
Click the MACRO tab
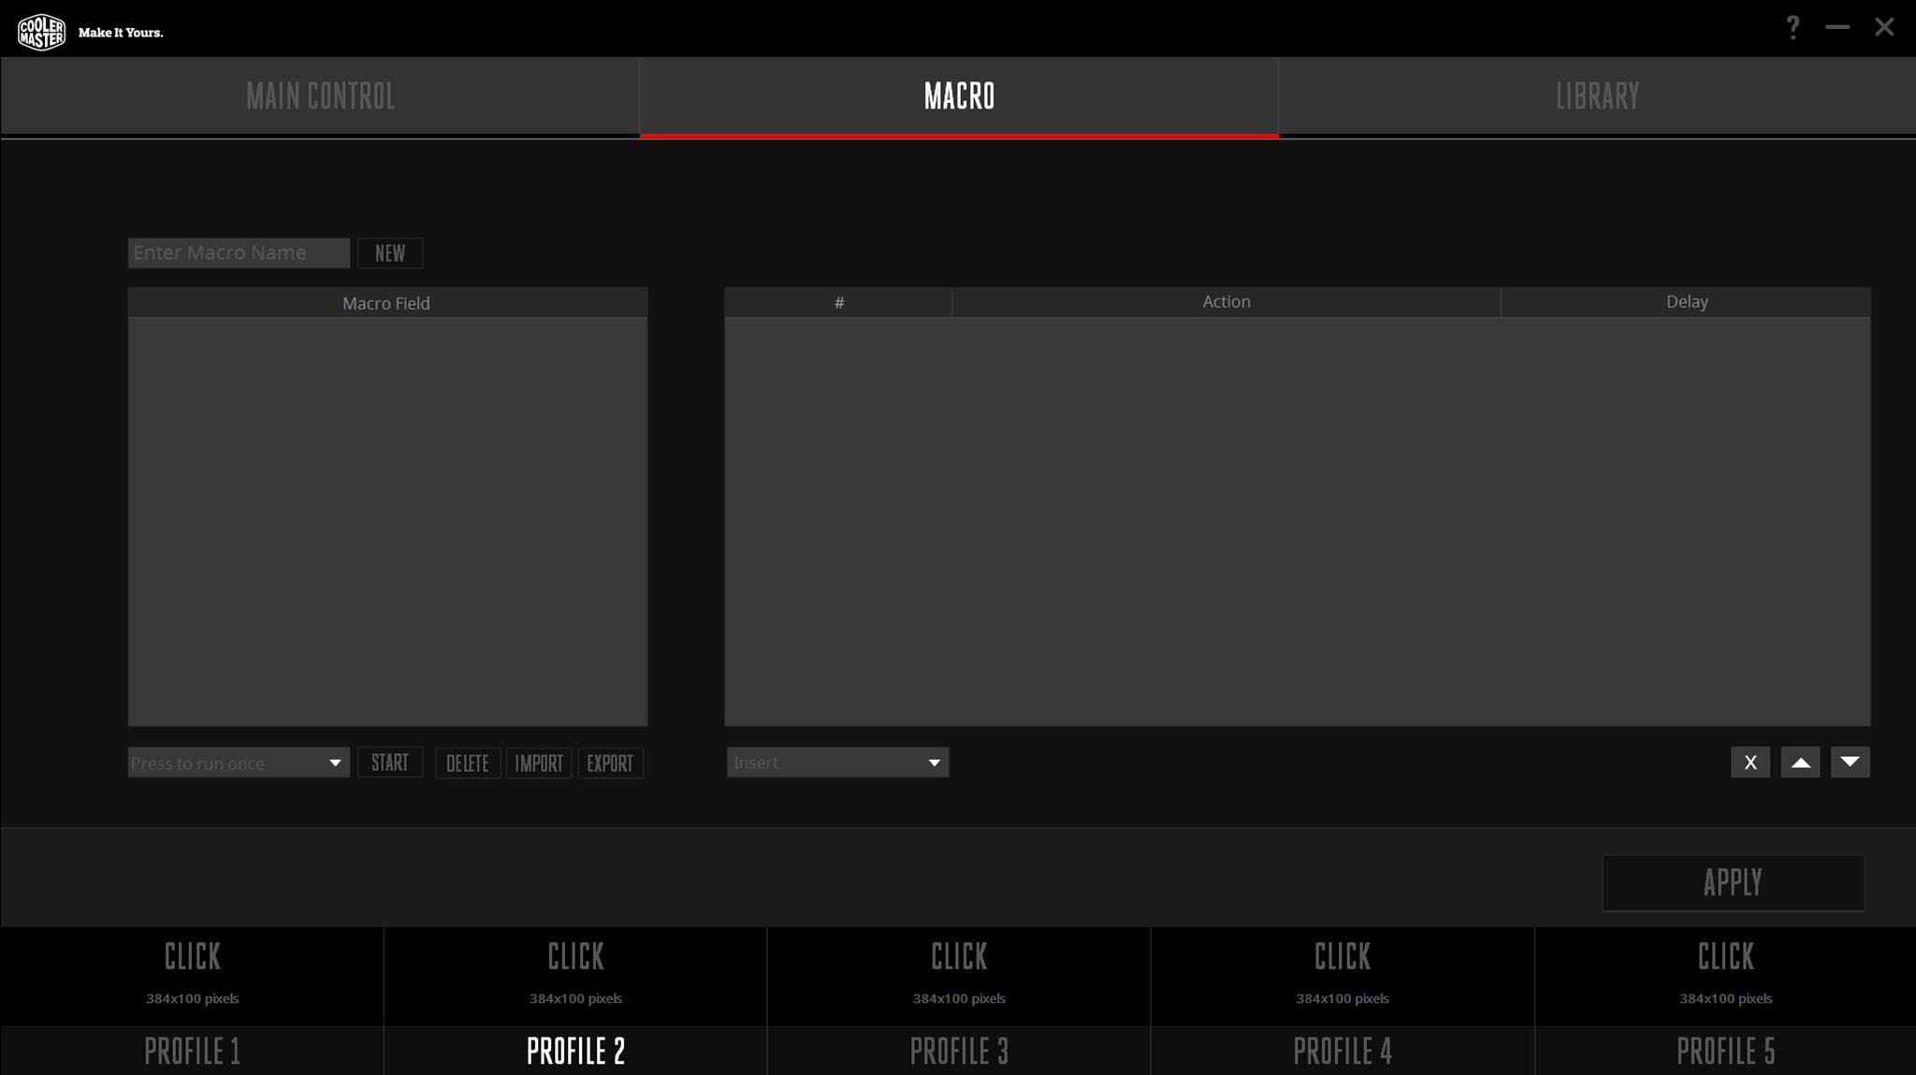958,96
